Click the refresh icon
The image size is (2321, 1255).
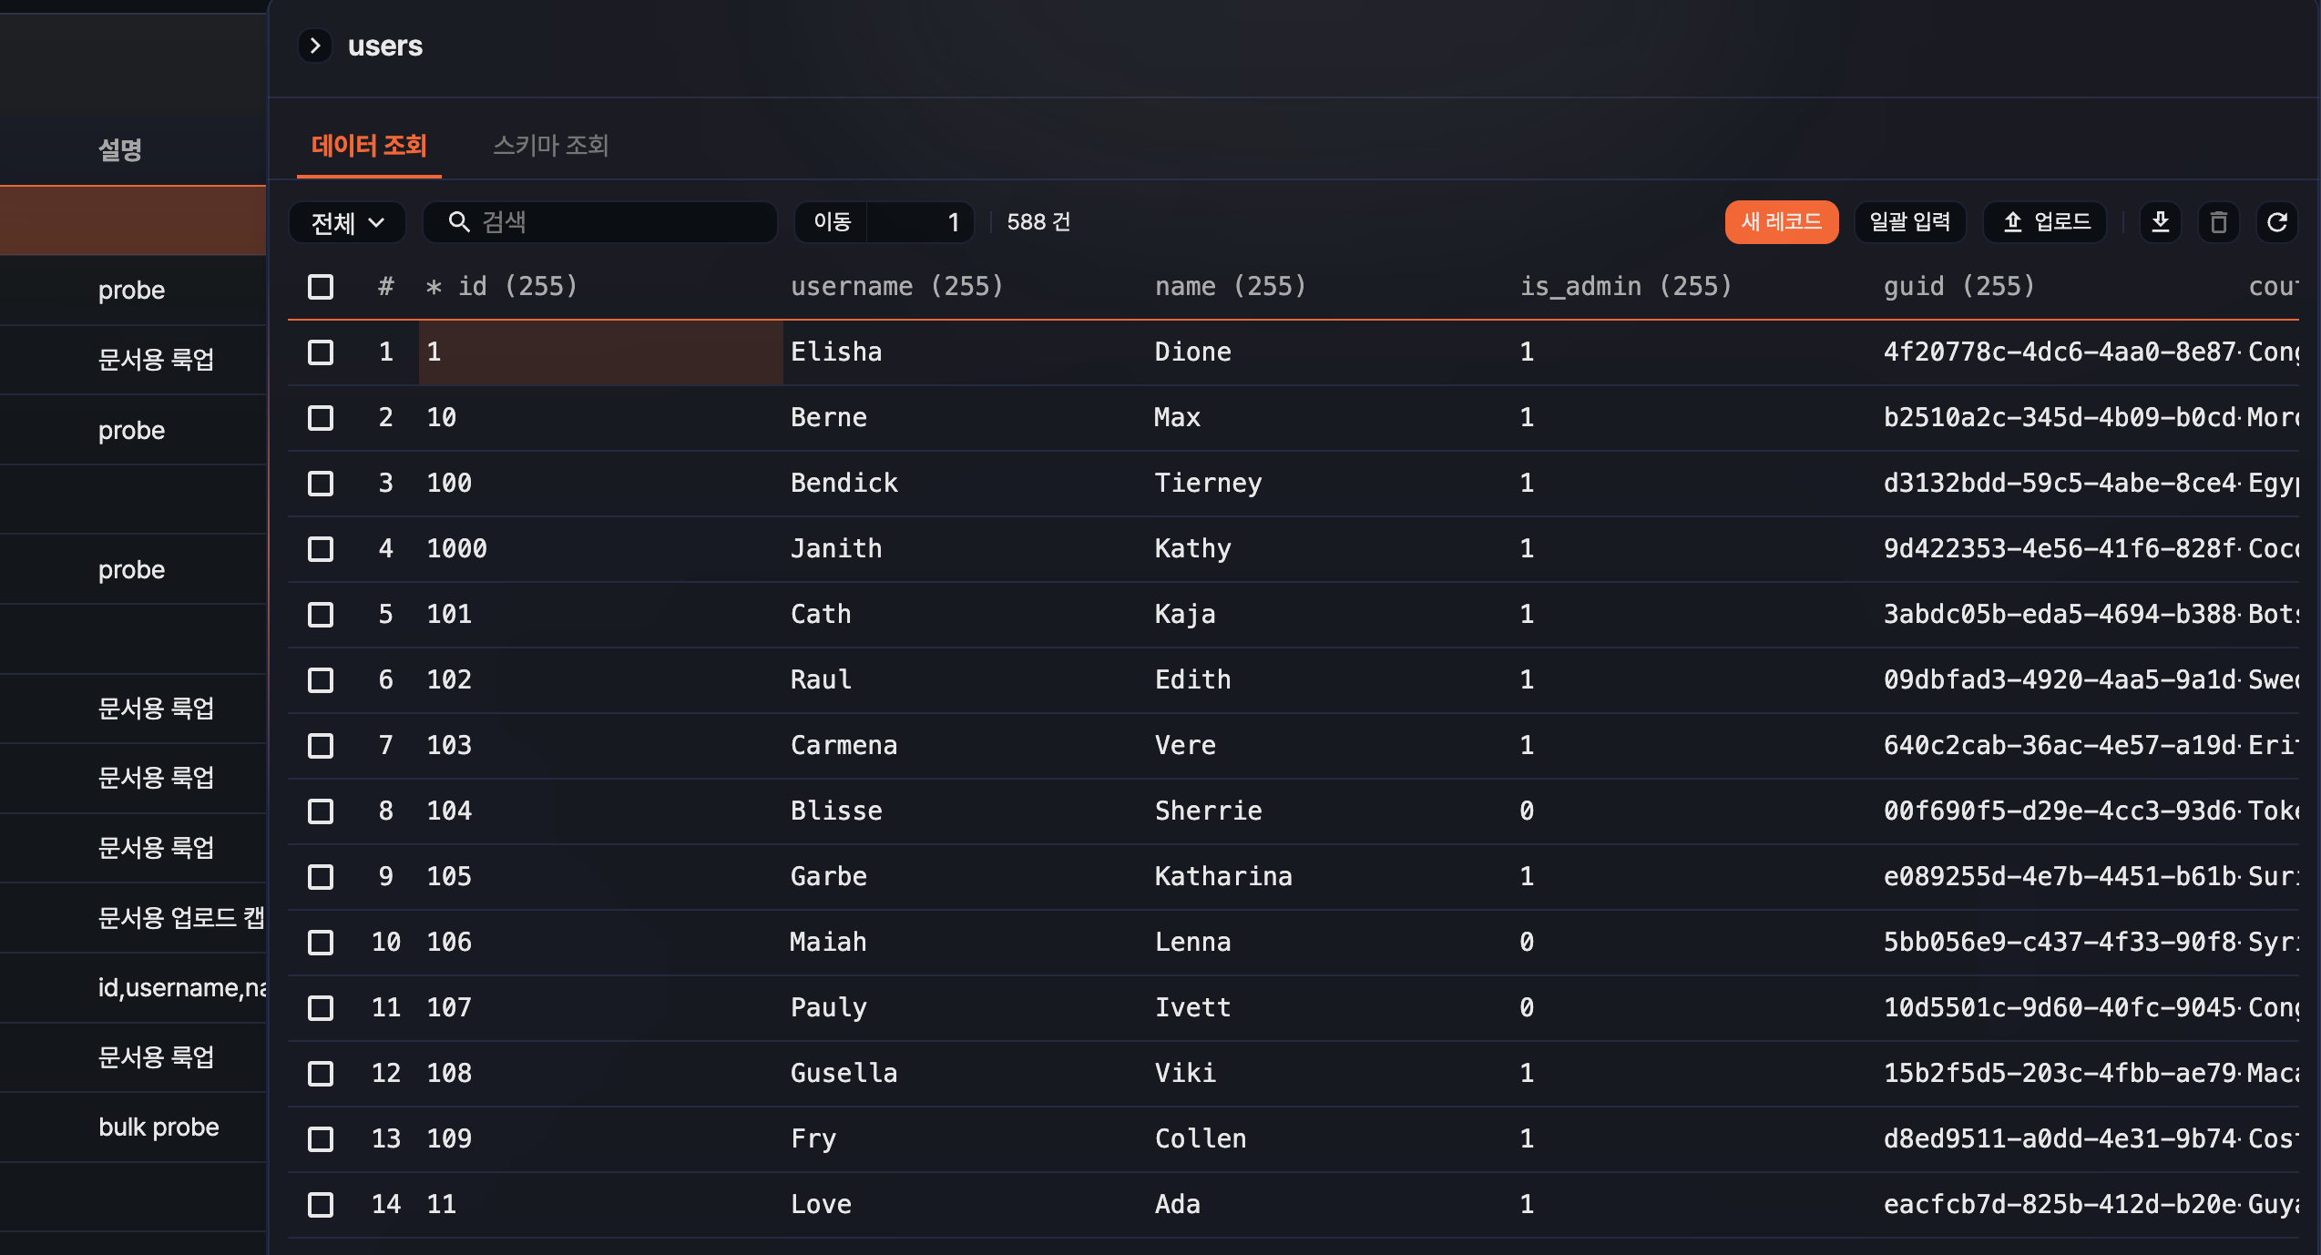coord(2276,222)
